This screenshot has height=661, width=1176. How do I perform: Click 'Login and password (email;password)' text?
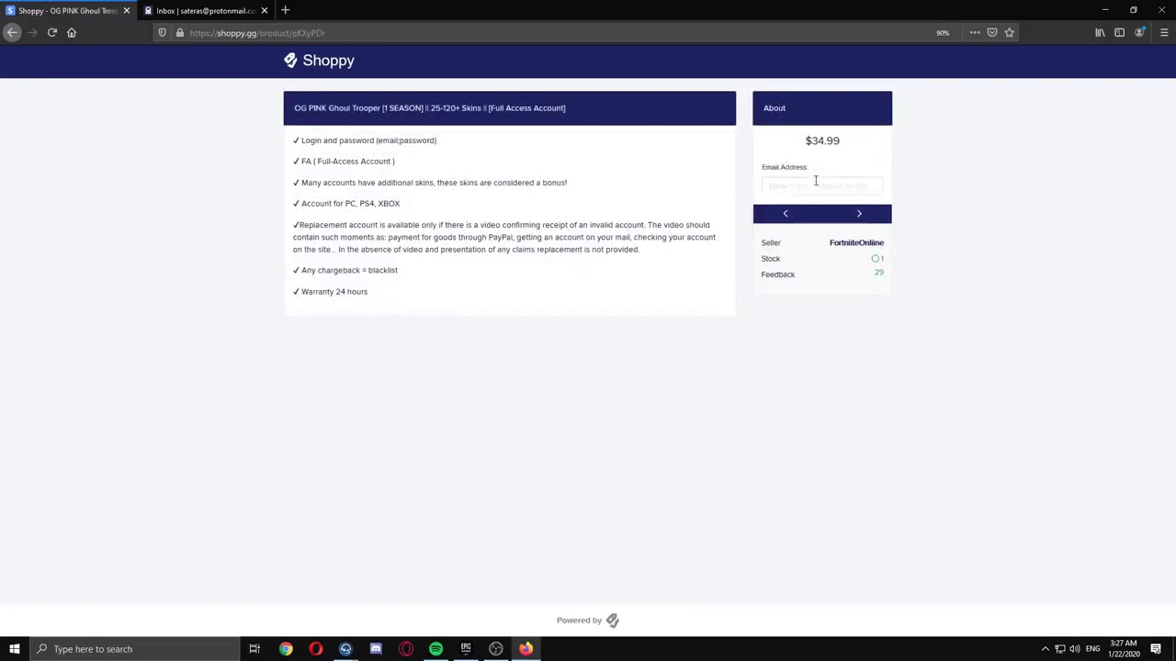tap(365, 140)
